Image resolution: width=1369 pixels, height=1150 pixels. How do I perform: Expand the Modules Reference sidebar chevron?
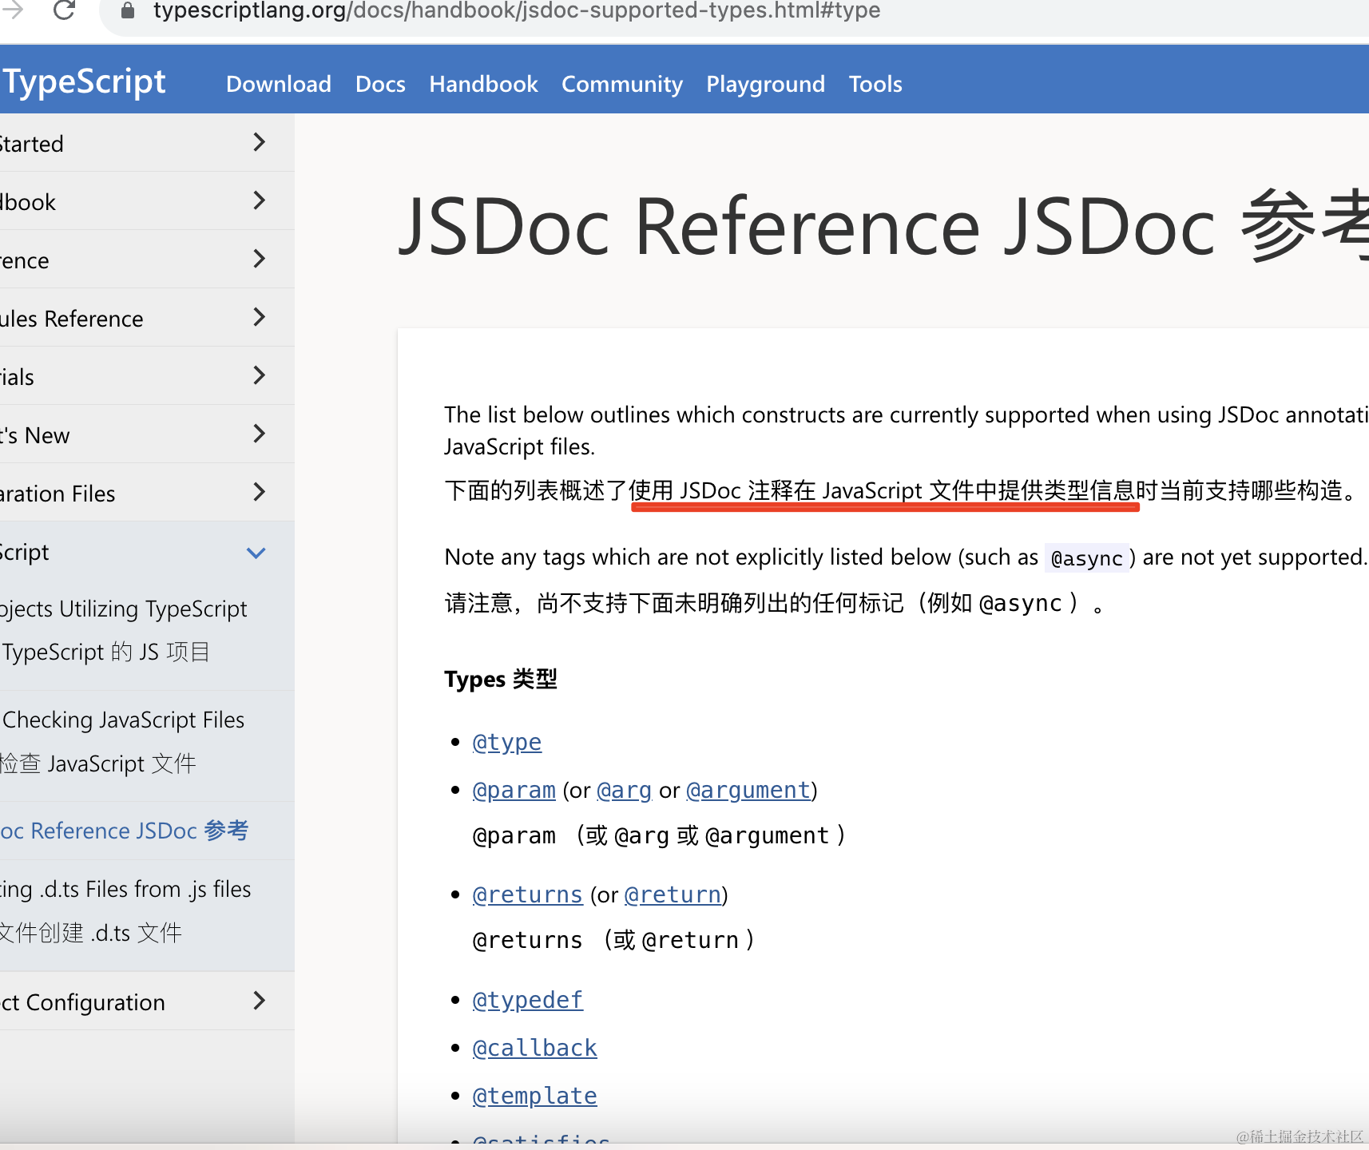coord(259,318)
